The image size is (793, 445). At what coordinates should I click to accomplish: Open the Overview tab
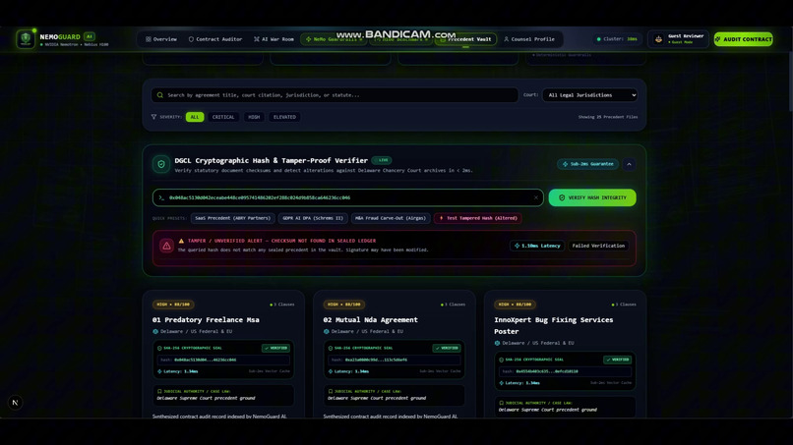(x=161, y=39)
